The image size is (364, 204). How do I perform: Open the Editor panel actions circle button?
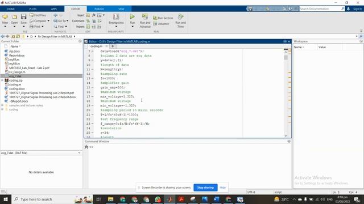[x=285, y=41]
